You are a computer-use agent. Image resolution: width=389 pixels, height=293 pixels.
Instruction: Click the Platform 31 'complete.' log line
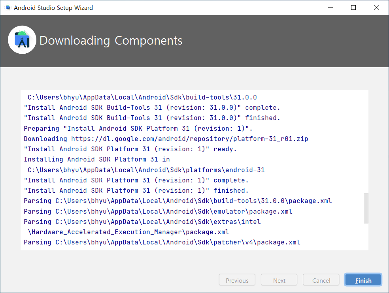136,180
